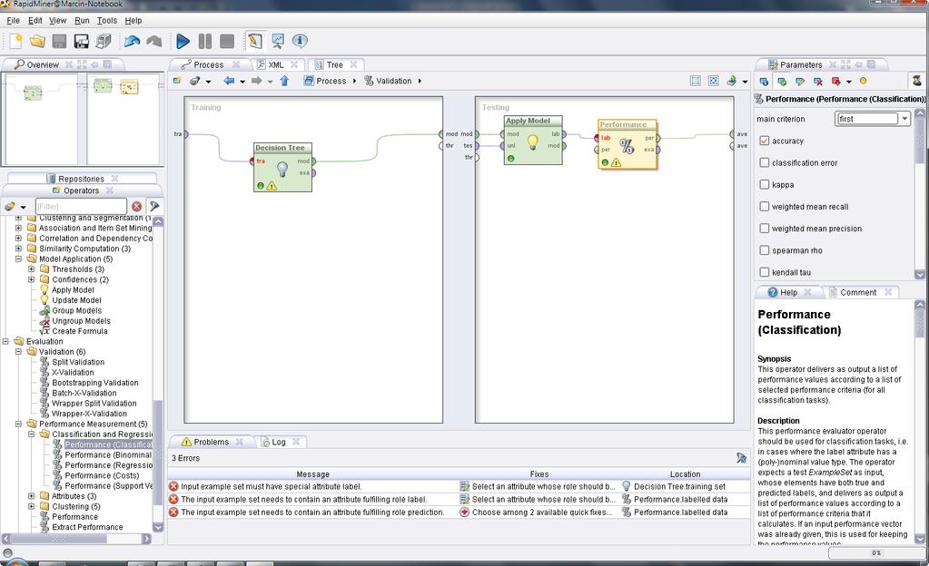Select Performance (Costs) tree item

pos(102,475)
